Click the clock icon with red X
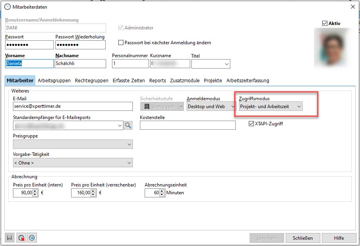The height and width of the screenshot is (246, 360). (21, 237)
